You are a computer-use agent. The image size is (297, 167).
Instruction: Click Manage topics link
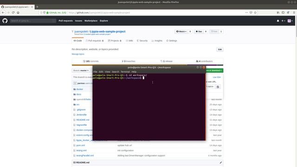click(x=78, y=54)
